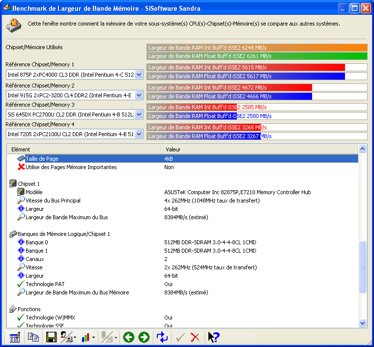This screenshot has height=347, width=374.
Task: Open the Référence Chipset/Memory 3 dropdown
Action: coord(139,115)
